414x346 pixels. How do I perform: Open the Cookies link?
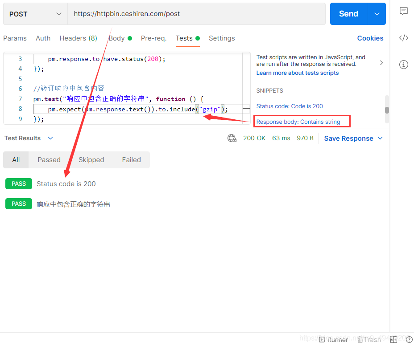(370, 38)
